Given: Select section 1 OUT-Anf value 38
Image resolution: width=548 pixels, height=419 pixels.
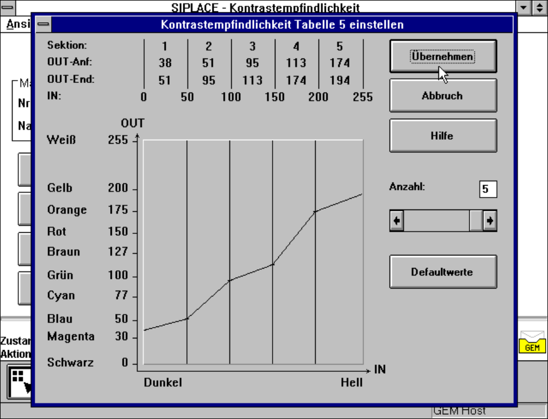Looking at the screenshot, I should [165, 63].
